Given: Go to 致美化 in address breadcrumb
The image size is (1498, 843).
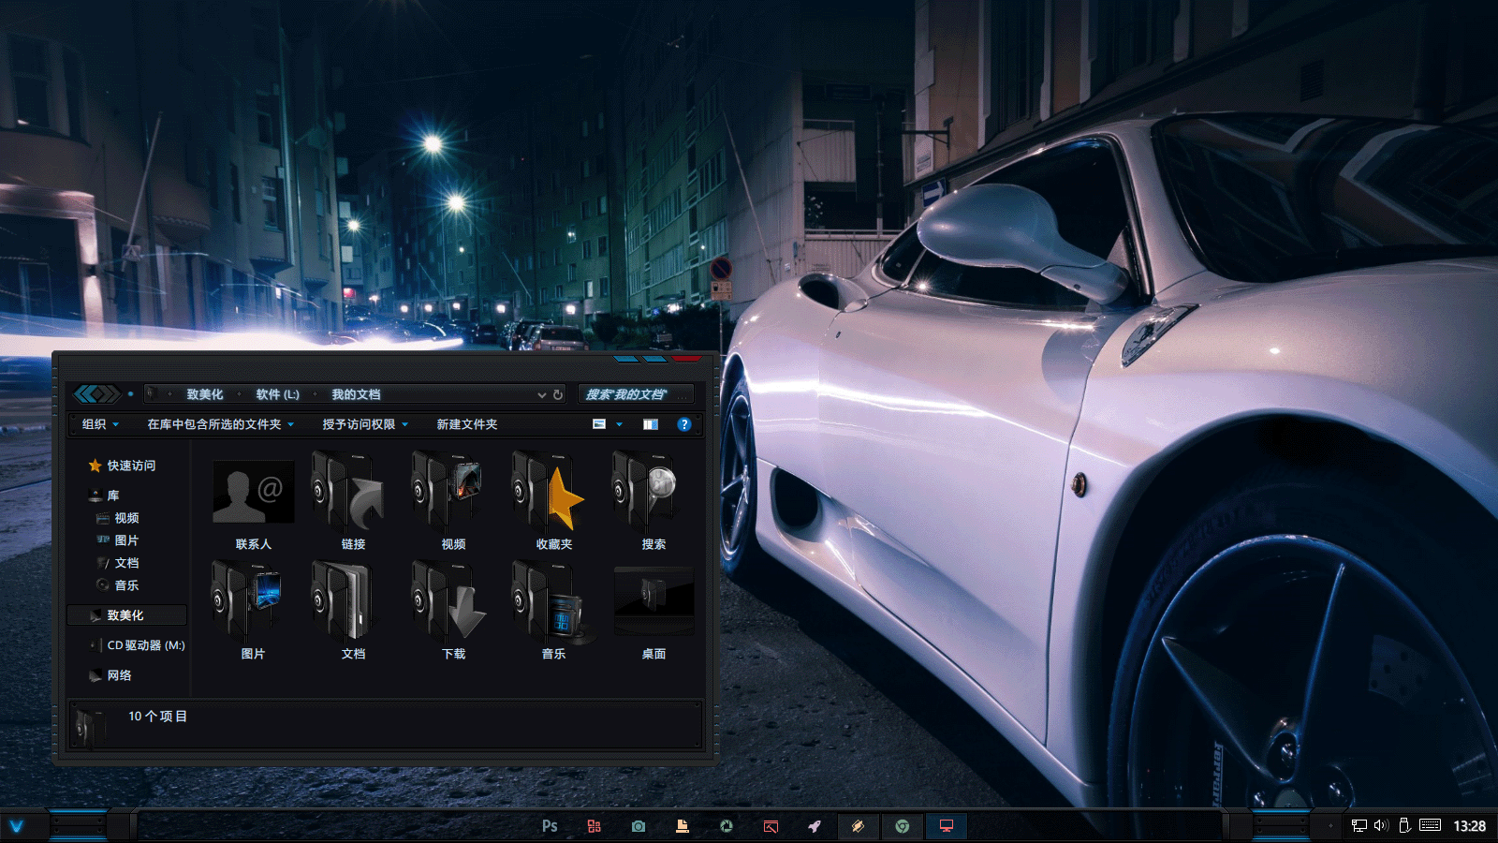Looking at the screenshot, I should pos(204,394).
